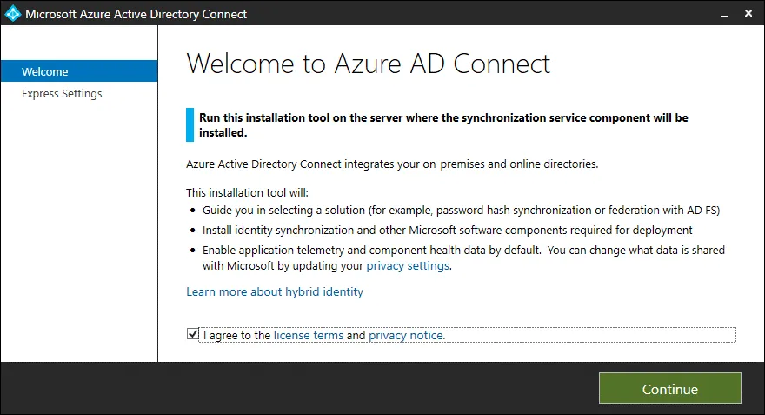
Task: Minimize the Azure AD Connect window
Action: tap(721, 14)
